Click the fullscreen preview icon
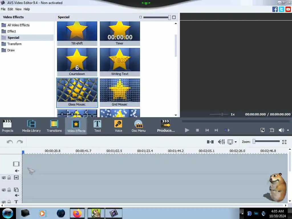The image size is (292, 219). click(x=262, y=130)
